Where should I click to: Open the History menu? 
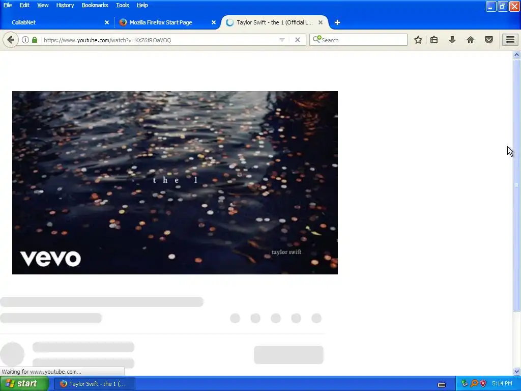[65, 5]
